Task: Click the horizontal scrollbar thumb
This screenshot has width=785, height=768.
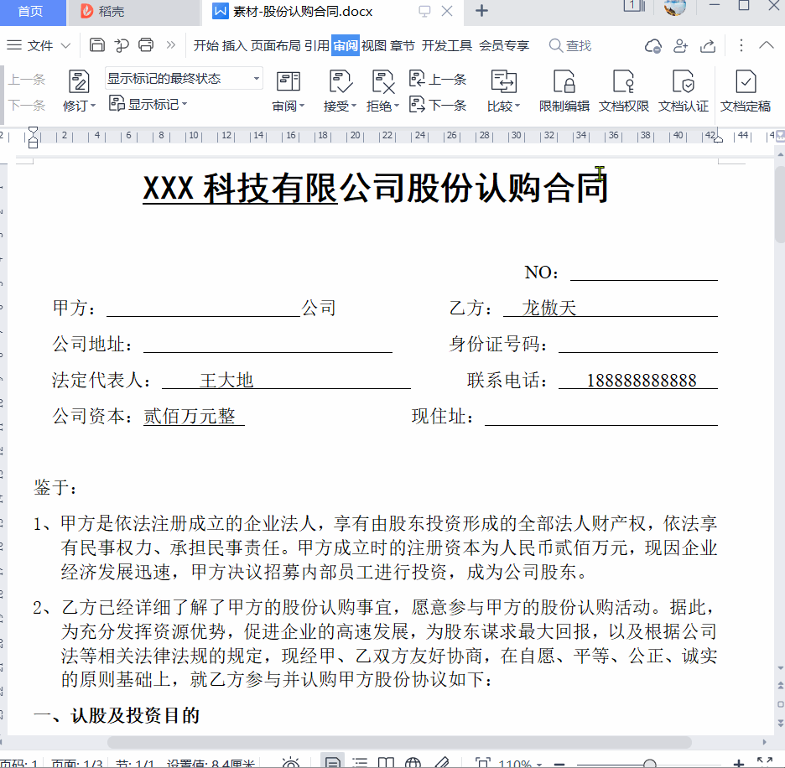Action: pyautogui.click(x=399, y=742)
